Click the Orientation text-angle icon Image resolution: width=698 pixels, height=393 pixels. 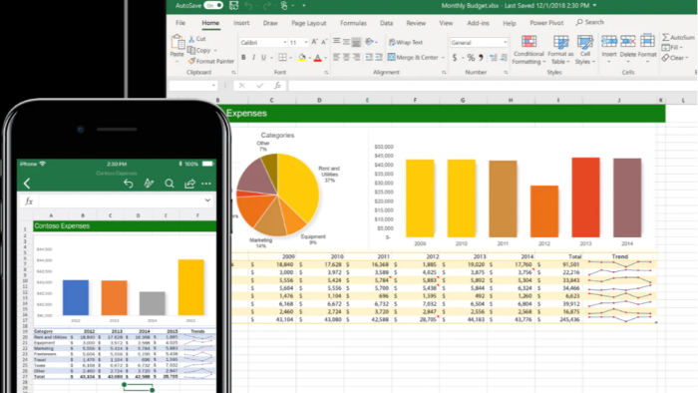point(369,42)
